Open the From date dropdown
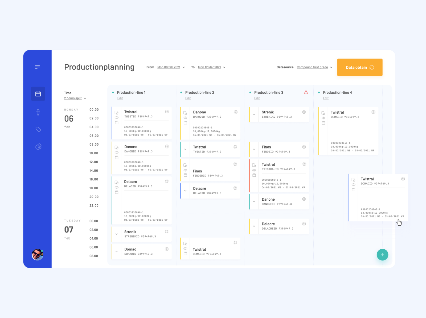 tap(171, 67)
